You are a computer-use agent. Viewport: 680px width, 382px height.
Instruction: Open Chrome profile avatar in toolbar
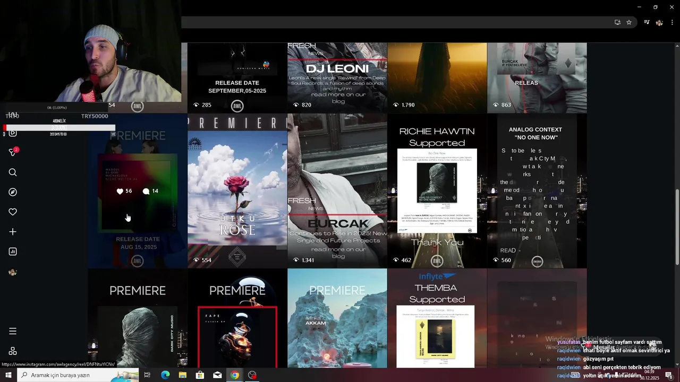coord(659,22)
